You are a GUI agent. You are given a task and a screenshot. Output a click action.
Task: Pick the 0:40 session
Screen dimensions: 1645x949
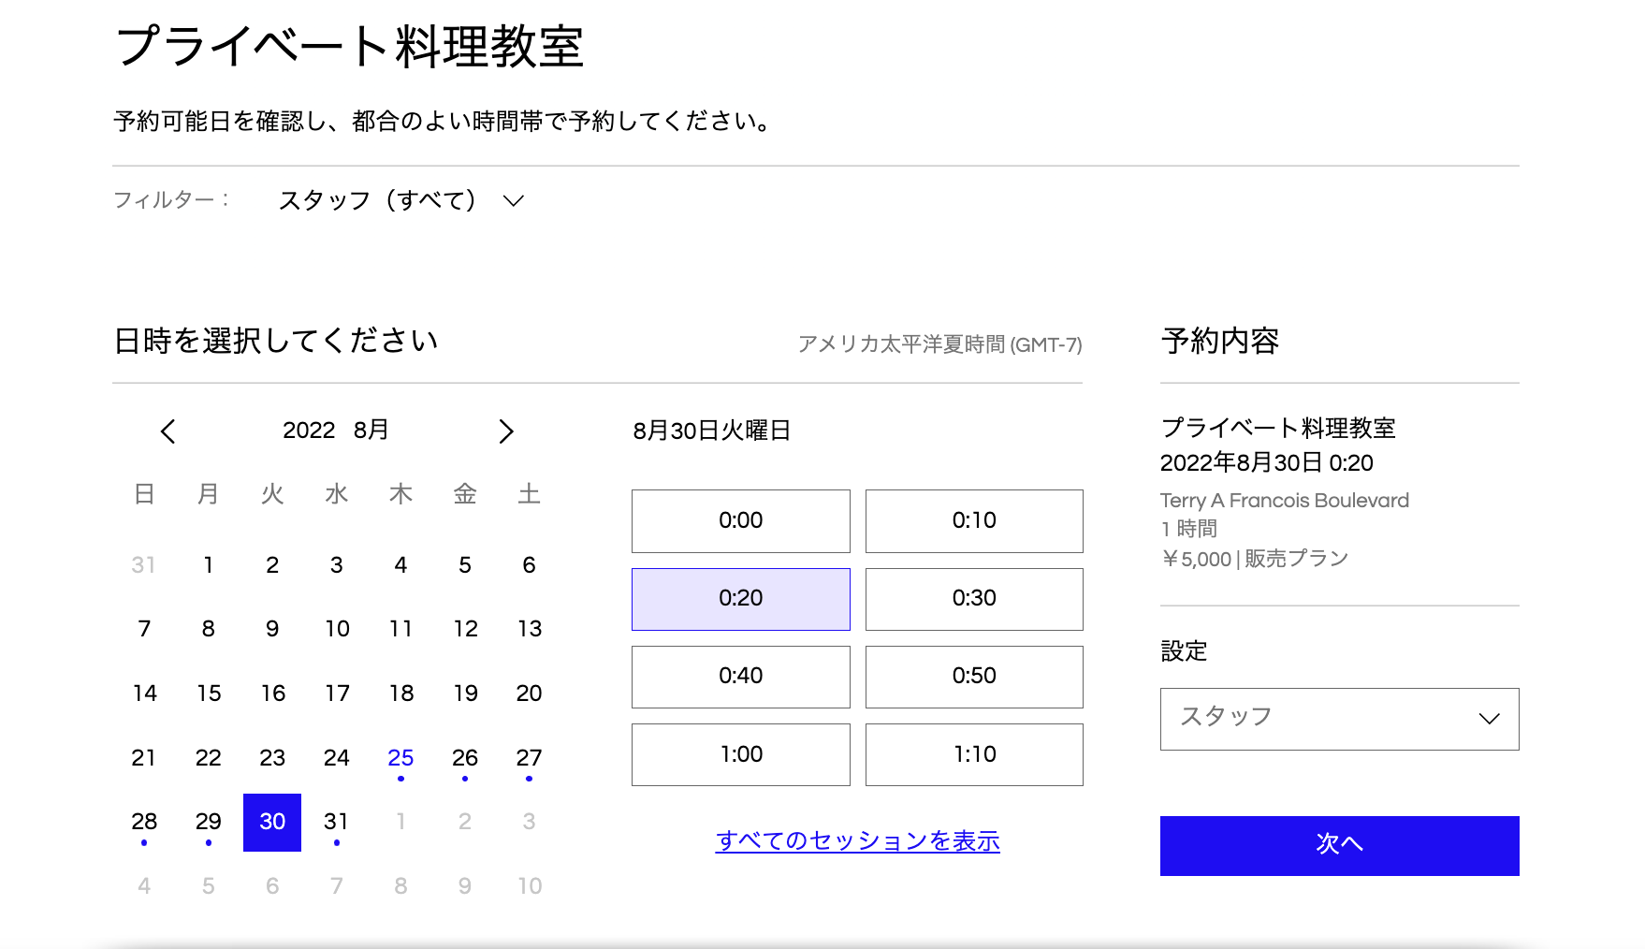tap(740, 677)
